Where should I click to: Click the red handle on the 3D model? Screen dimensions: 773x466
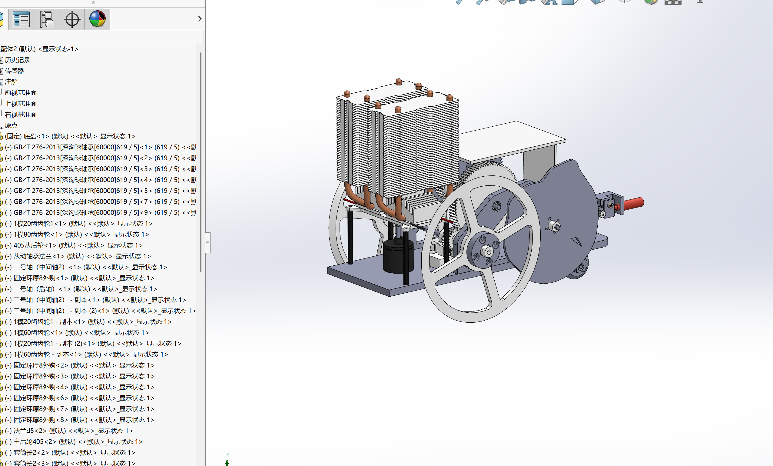pyautogui.click(x=633, y=203)
